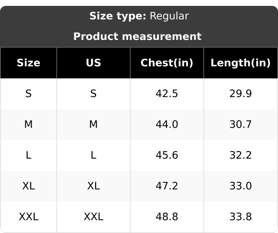
Task: Click the 44.0 chest measurement
Action: point(167,125)
